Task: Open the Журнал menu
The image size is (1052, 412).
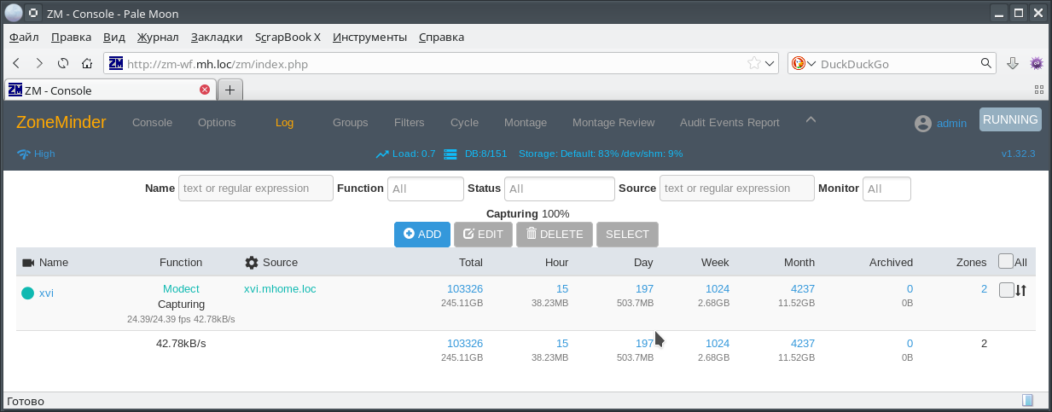Action: [158, 37]
